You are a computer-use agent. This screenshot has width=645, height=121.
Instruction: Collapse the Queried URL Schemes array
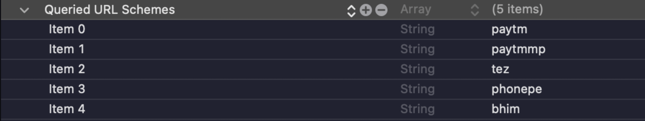pyautogui.click(x=25, y=10)
